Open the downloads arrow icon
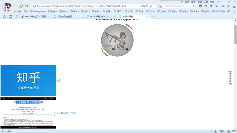This screenshot has height=133, width=237. [234, 6]
